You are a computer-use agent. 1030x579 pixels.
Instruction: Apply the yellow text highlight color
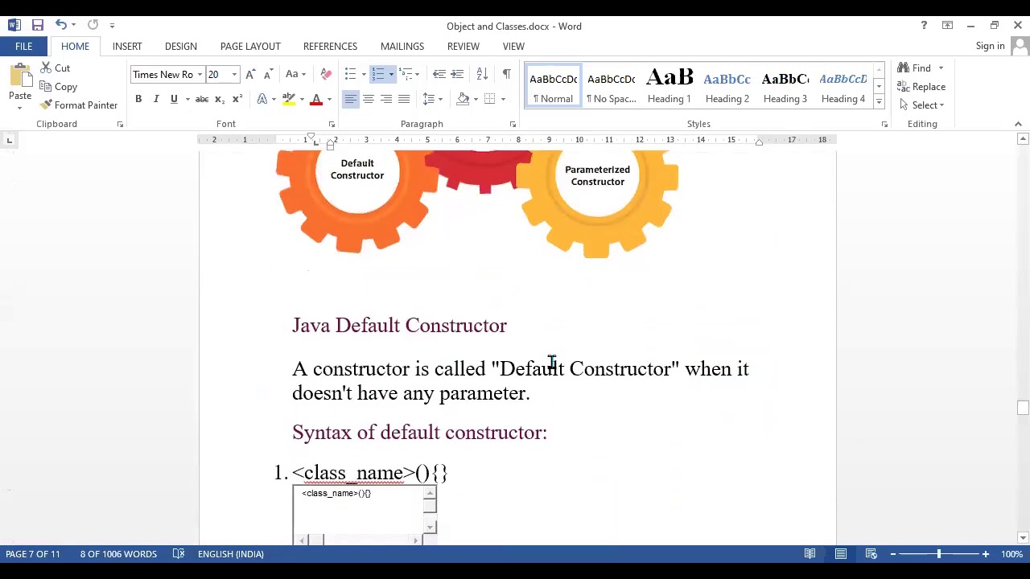[x=288, y=99]
